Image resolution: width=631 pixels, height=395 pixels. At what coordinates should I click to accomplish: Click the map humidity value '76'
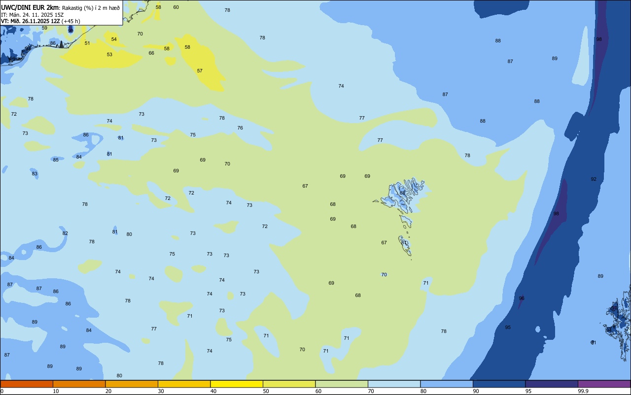click(240, 128)
